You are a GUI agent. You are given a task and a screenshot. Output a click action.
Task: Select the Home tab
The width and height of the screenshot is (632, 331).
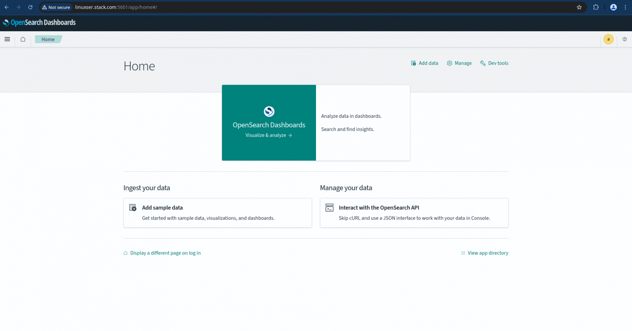point(48,39)
